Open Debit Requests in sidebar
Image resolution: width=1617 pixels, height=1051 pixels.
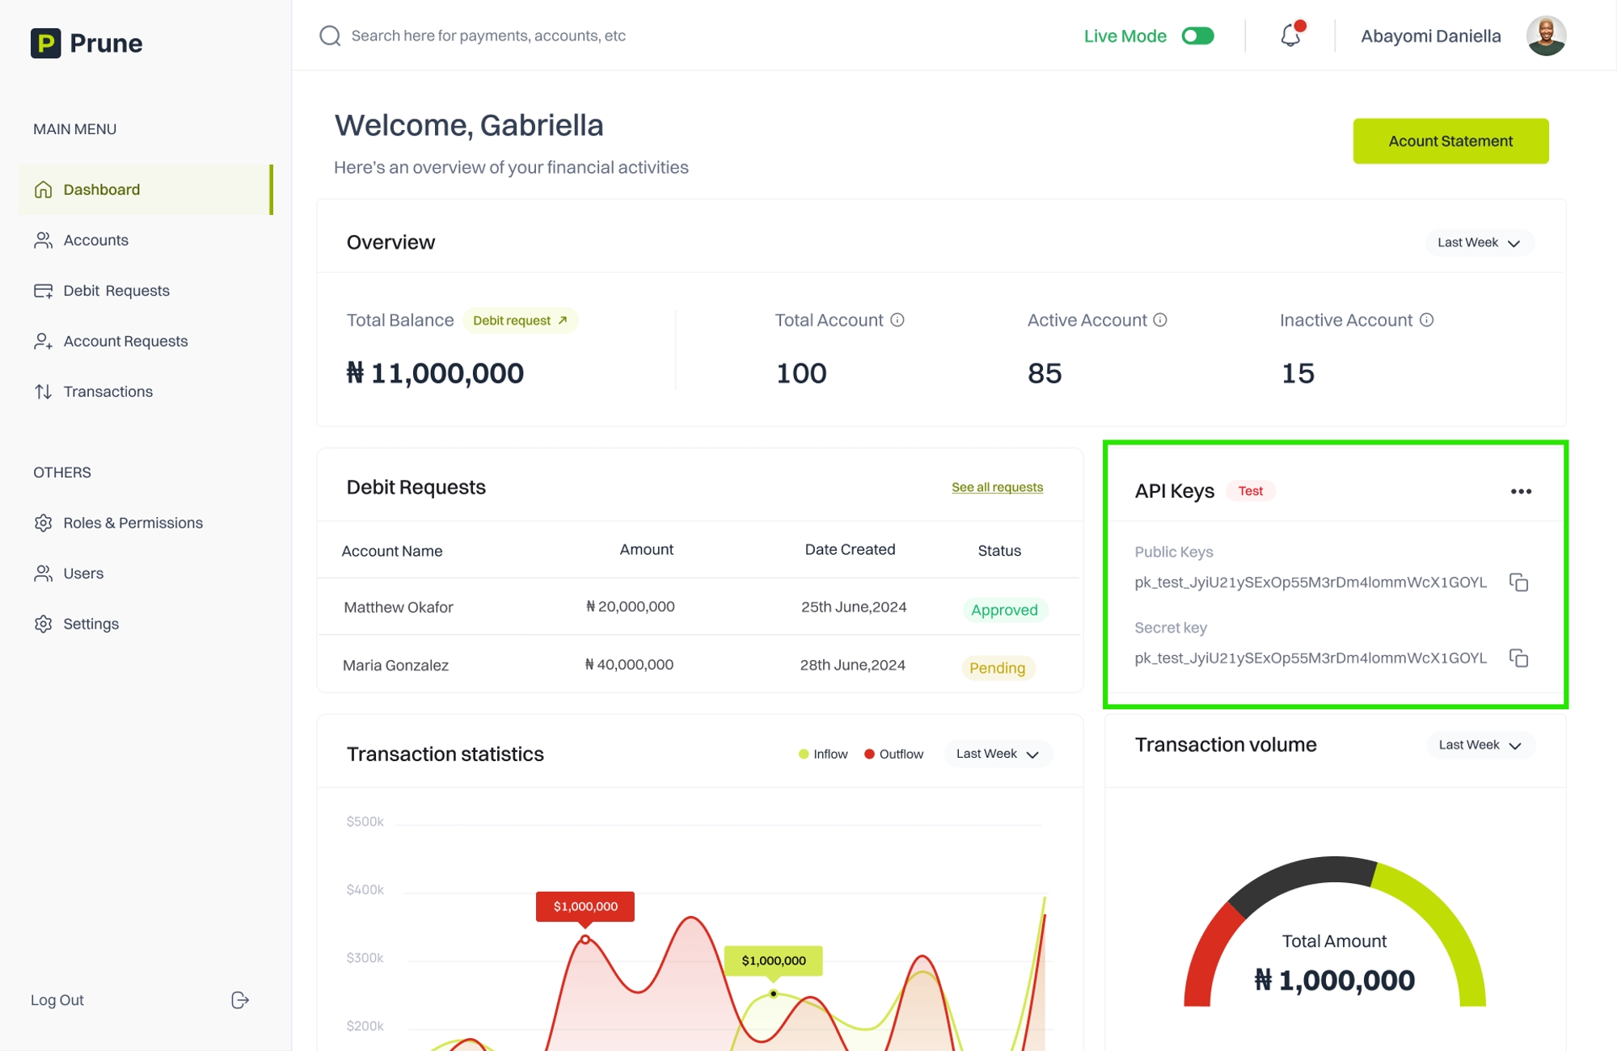pyautogui.click(x=116, y=291)
